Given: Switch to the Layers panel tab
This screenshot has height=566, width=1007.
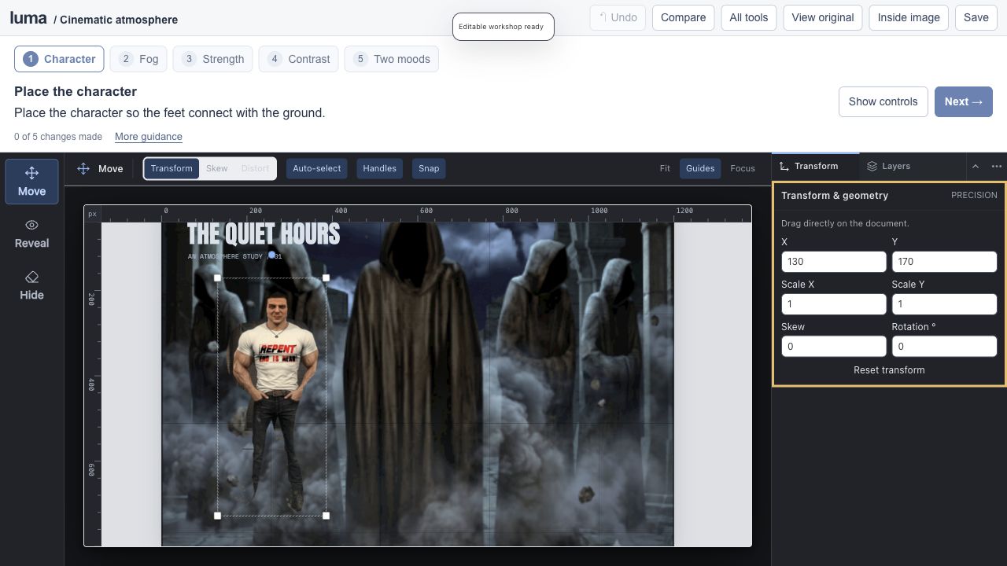Looking at the screenshot, I should coord(888,166).
